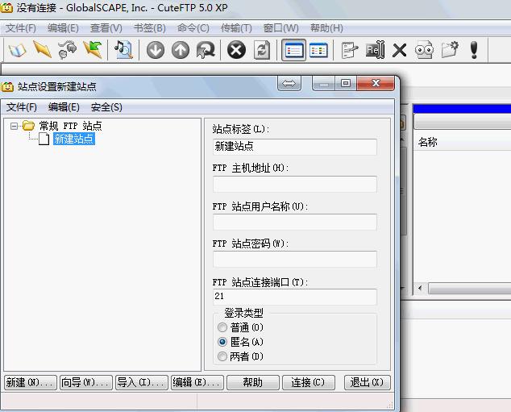This screenshot has width=511, height=412.
Task: Click the FTP 主机地址 input field
Action: click(x=294, y=185)
